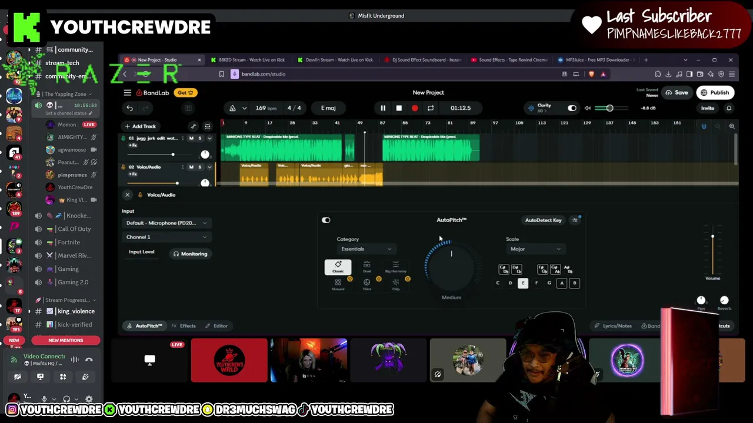Toggle note E in the AutoPitch scale
Viewport: 753px width, 423px height.
(523, 283)
